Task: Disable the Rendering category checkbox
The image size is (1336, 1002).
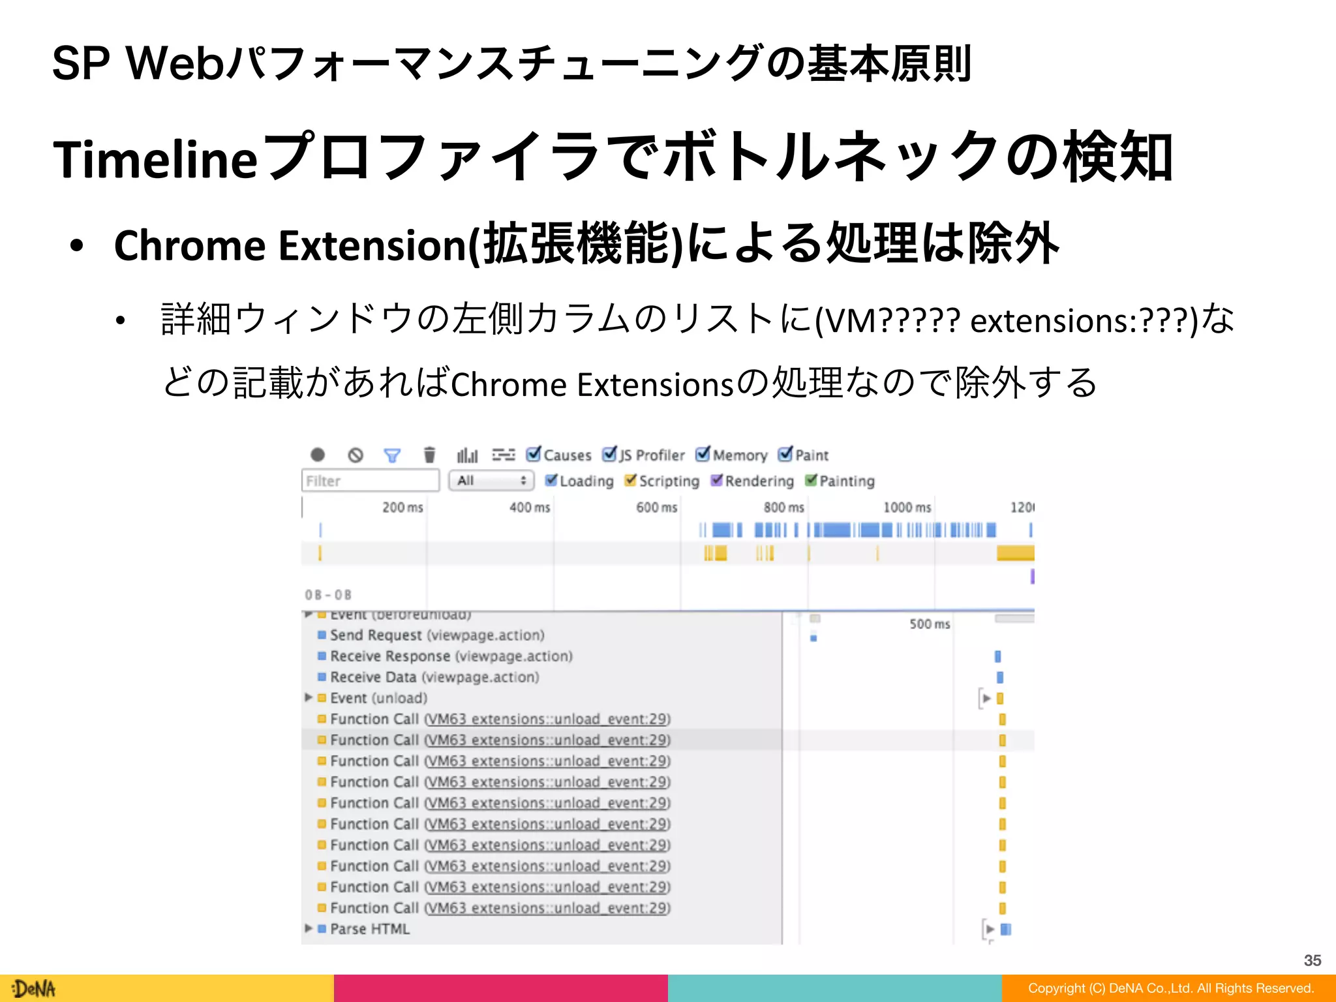Action: click(x=716, y=480)
